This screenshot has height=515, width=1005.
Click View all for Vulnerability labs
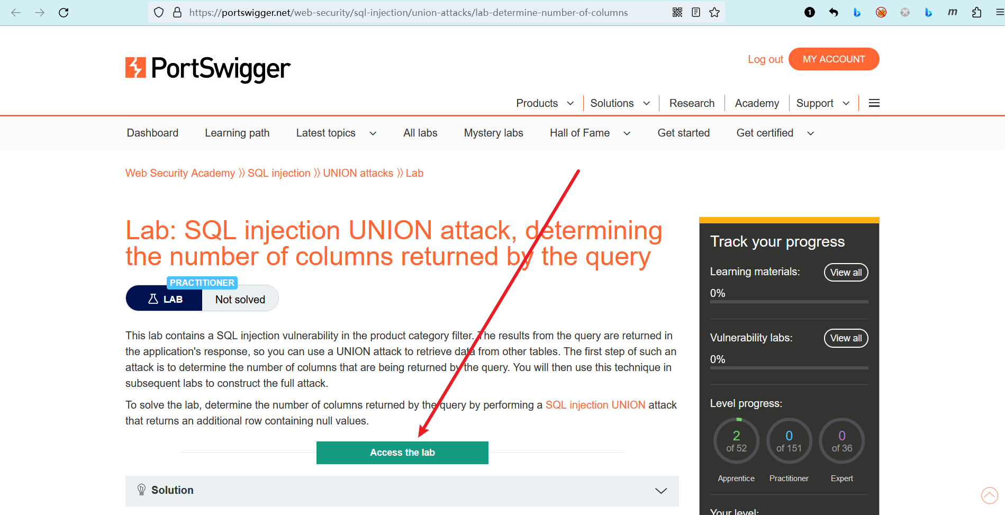[x=846, y=338]
